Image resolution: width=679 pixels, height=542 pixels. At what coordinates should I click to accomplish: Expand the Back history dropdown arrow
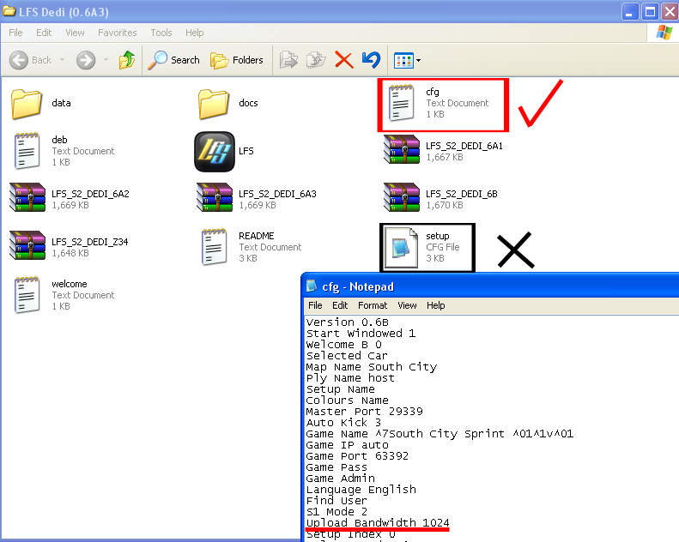click(63, 60)
